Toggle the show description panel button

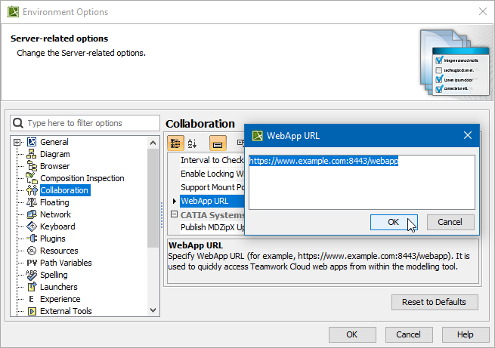(x=218, y=143)
